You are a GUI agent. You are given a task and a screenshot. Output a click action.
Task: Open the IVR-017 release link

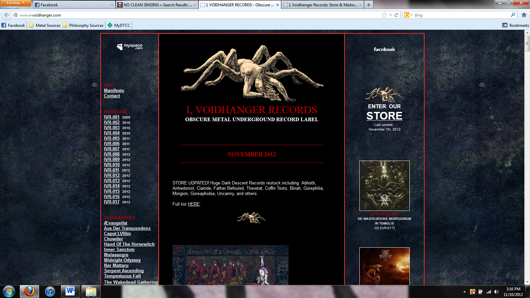point(112,202)
